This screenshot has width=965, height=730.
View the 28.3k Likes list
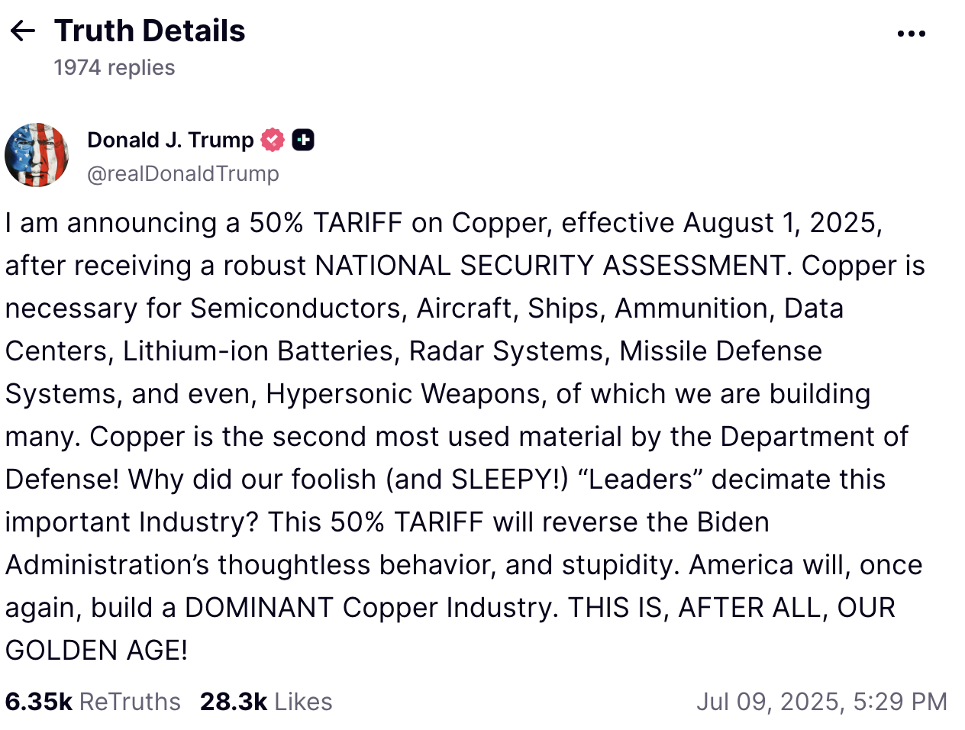[x=266, y=701]
